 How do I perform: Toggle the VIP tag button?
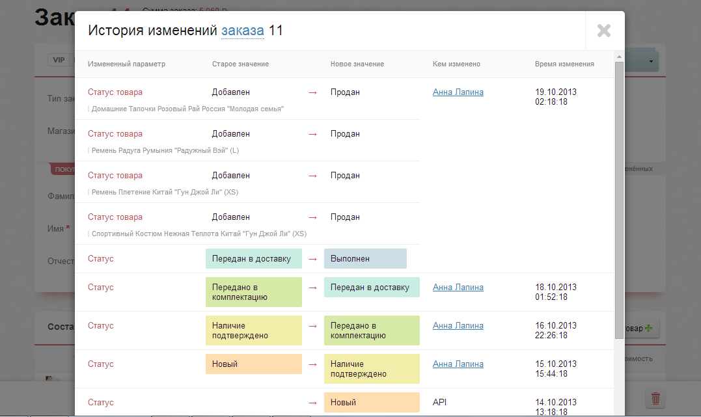point(59,60)
